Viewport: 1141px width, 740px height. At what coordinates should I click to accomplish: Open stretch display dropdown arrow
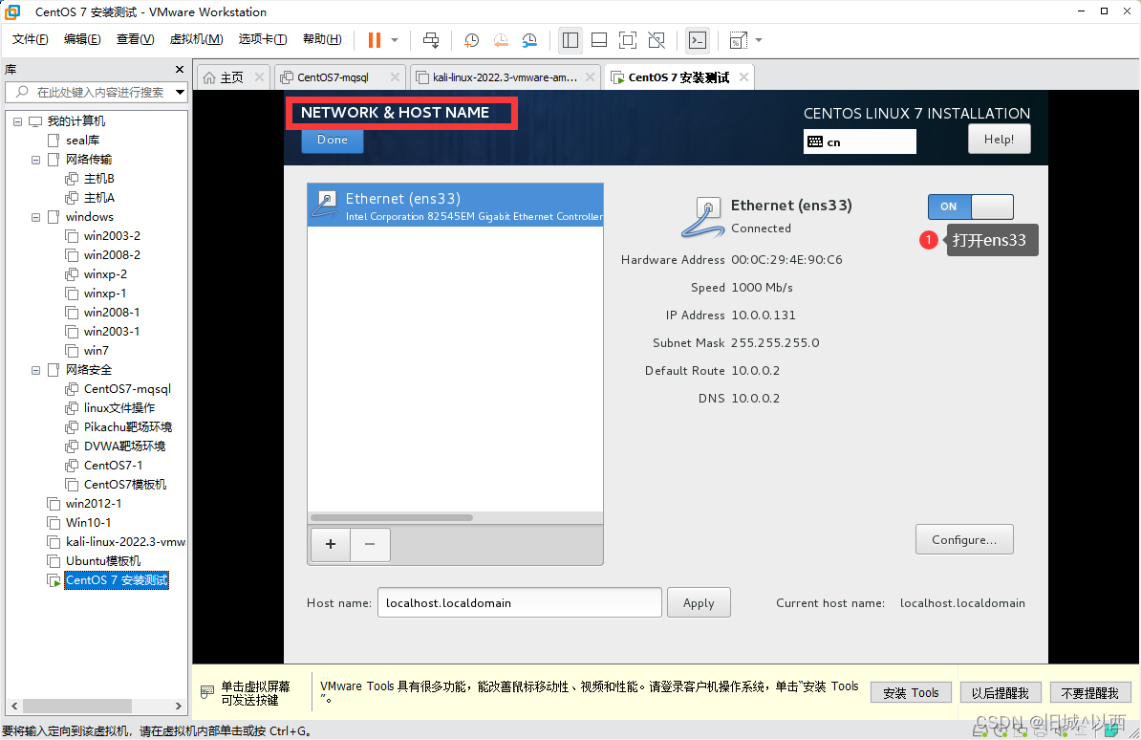pyautogui.click(x=758, y=40)
